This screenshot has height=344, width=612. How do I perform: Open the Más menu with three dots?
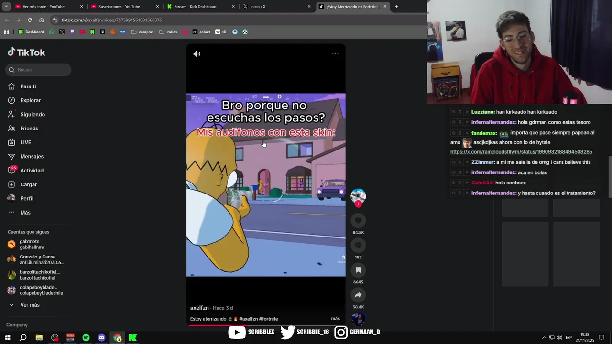click(x=25, y=213)
